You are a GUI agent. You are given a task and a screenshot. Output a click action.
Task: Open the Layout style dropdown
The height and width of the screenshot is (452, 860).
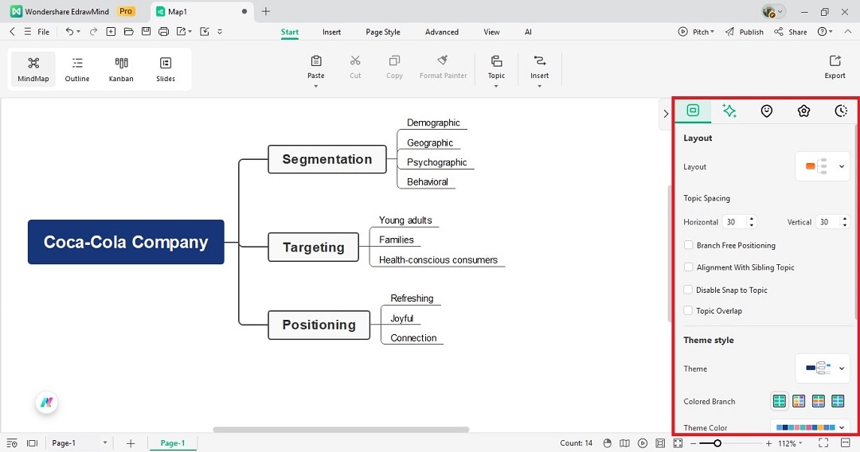(x=823, y=166)
